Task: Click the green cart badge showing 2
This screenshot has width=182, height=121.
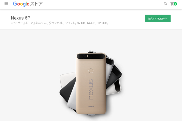Action: (175, 4)
